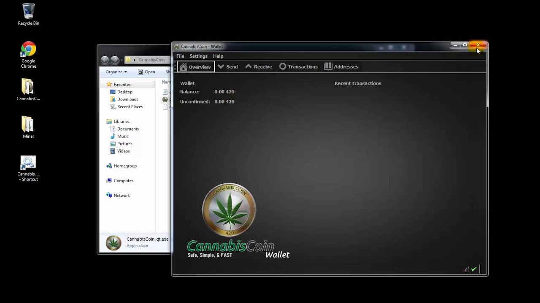The image size is (540, 303).
Task: Expand the breadcrumb arrow before CannabisCoin
Action: [x=135, y=60]
